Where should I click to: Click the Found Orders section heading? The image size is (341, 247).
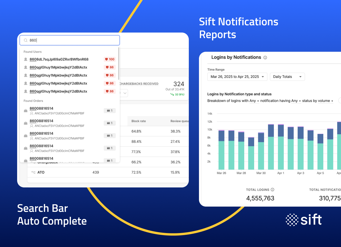pos(33,101)
